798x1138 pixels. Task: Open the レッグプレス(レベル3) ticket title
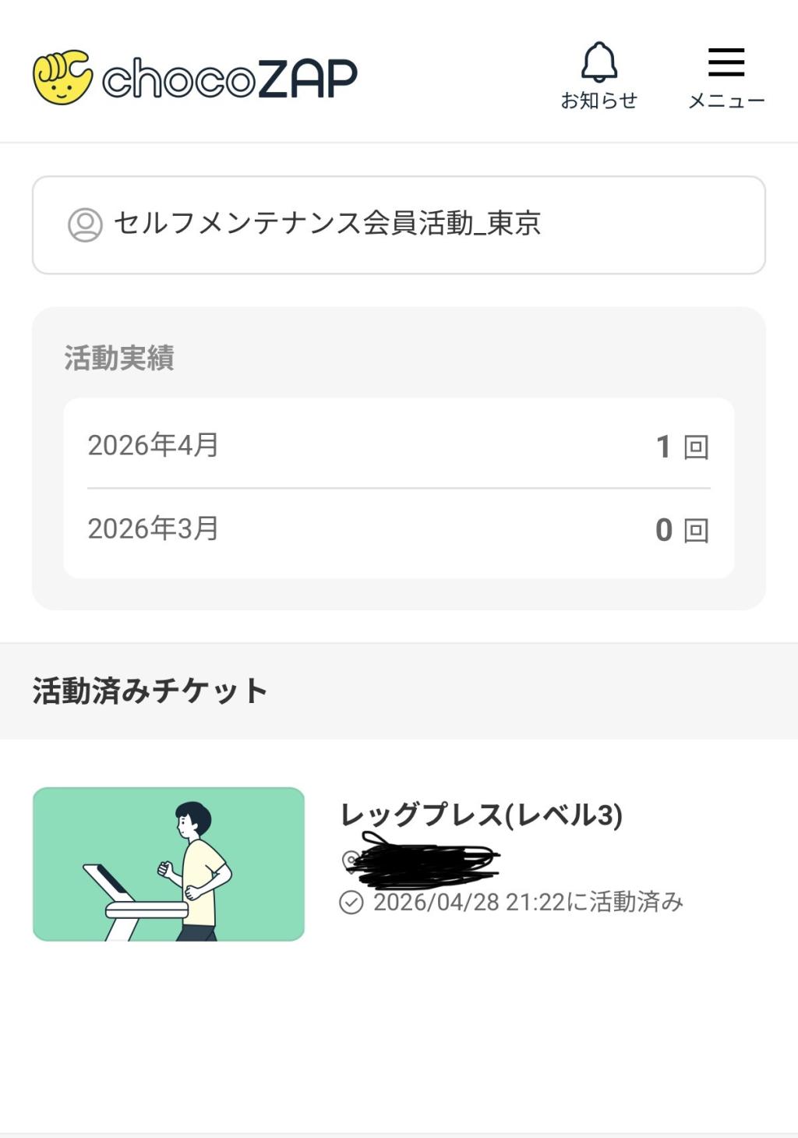[x=482, y=815]
